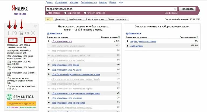This screenshot has width=207, height=112.
Task: Click the total frequency '442' in the assistant
Action: click(x=30, y=40)
